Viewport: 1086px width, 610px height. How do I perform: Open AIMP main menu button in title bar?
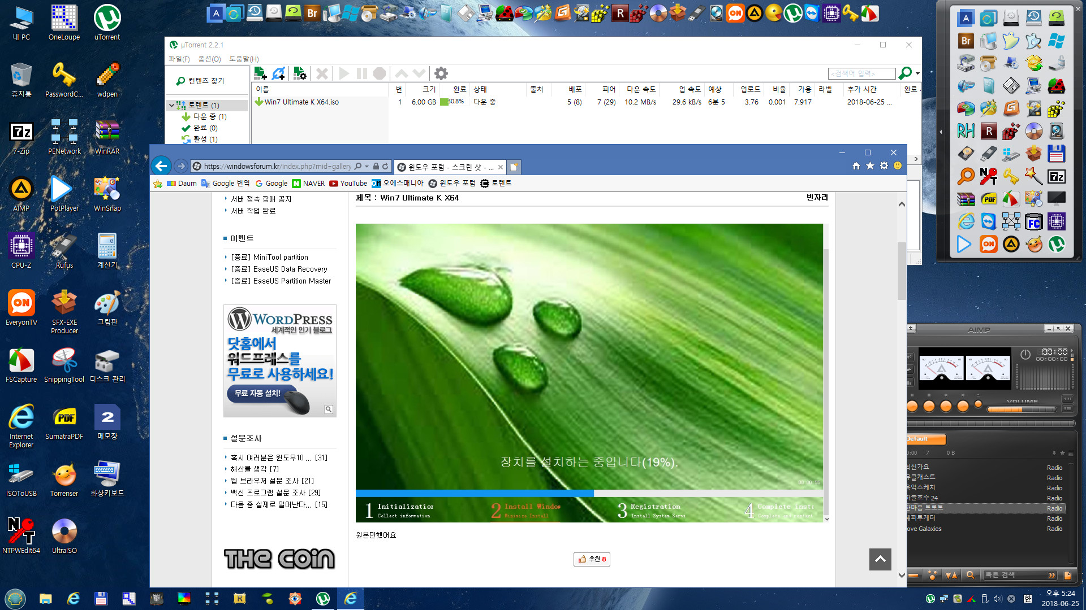point(911,328)
